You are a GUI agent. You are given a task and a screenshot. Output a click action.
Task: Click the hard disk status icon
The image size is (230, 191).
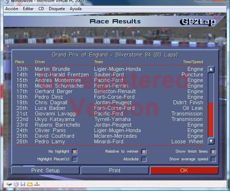click(x=9, y=184)
